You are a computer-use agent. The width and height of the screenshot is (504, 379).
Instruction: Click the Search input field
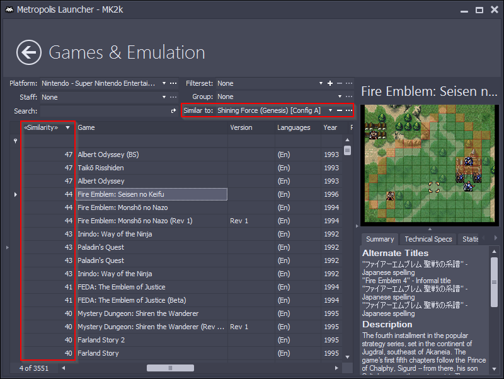105,111
